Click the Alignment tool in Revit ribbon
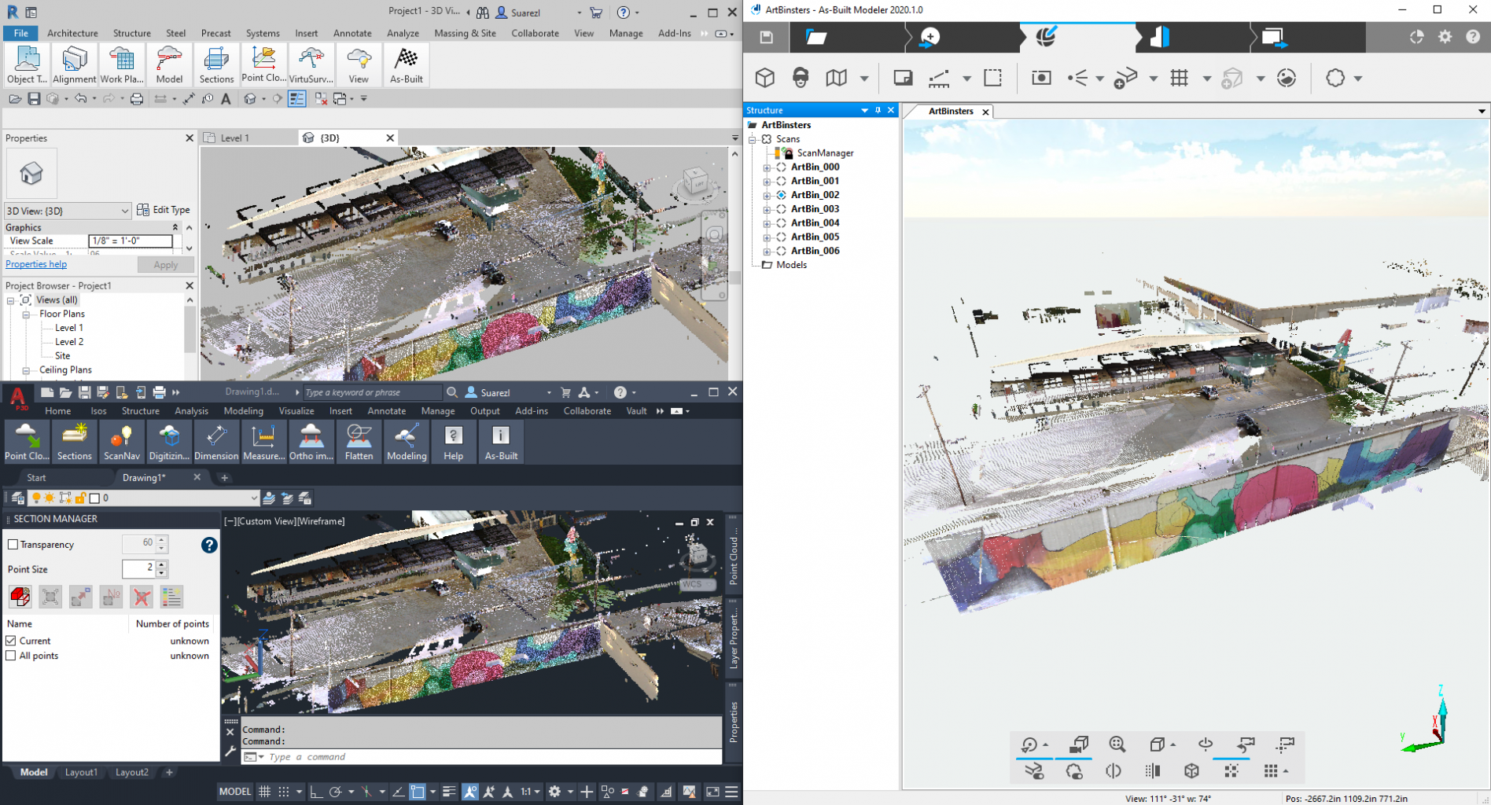 [75, 64]
